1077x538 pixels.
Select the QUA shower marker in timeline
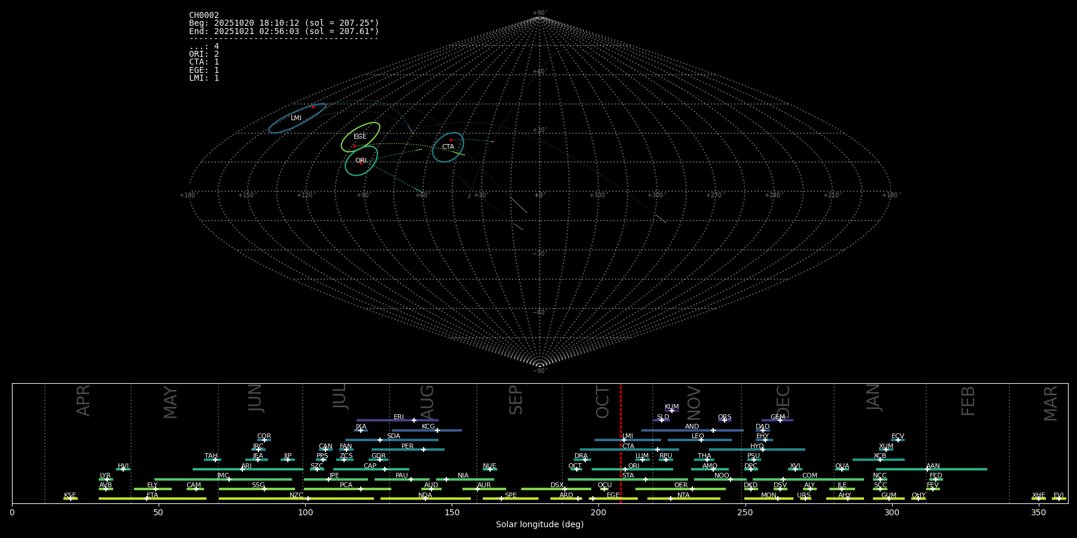[842, 469]
